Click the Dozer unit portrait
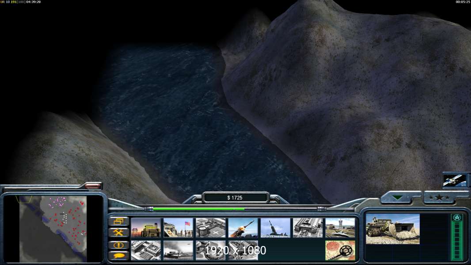471x265 pixels. [393, 229]
